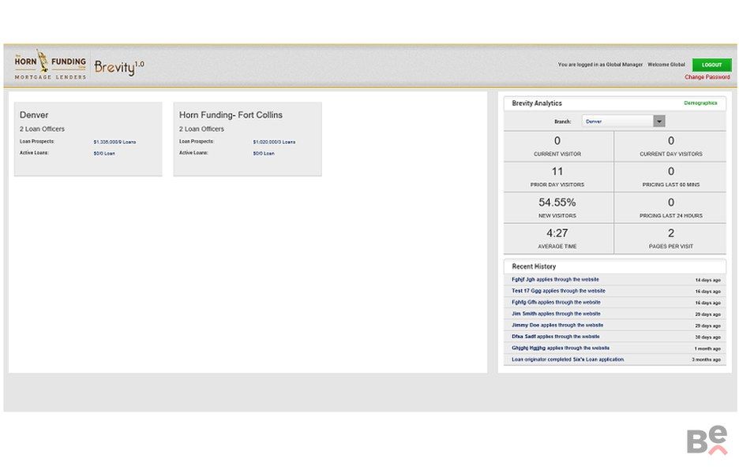739x473 pixels.
Task: Click the Branch field showing Denver
Action: coord(617,121)
